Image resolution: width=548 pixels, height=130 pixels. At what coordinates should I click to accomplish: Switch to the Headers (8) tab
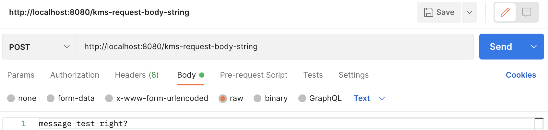point(137,75)
